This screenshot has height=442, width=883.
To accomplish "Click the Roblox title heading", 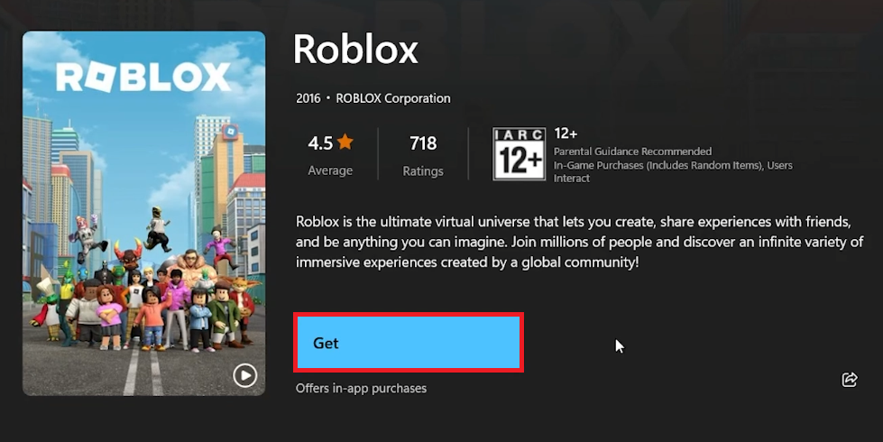I will pyautogui.click(x=355, y=51).
